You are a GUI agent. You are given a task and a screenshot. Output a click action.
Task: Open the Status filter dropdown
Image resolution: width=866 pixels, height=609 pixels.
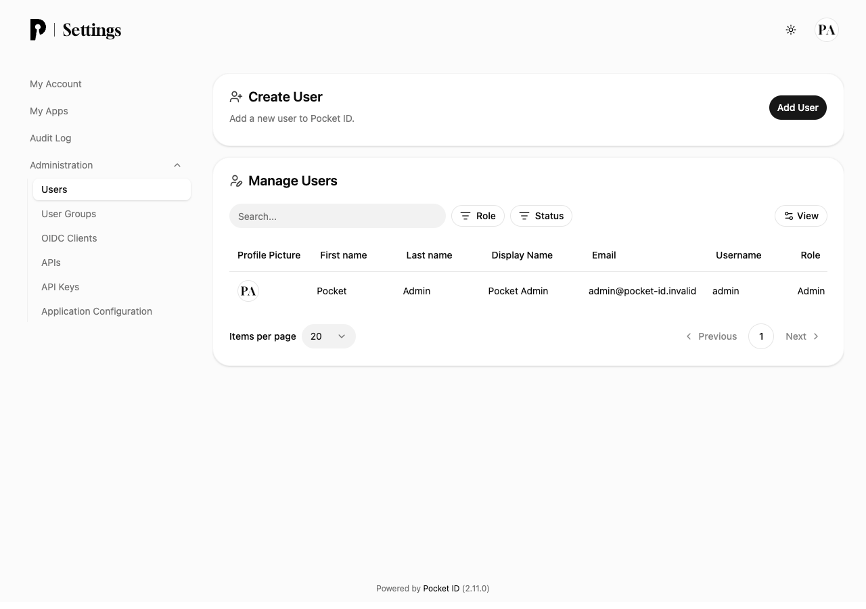[x=541, y=216]
